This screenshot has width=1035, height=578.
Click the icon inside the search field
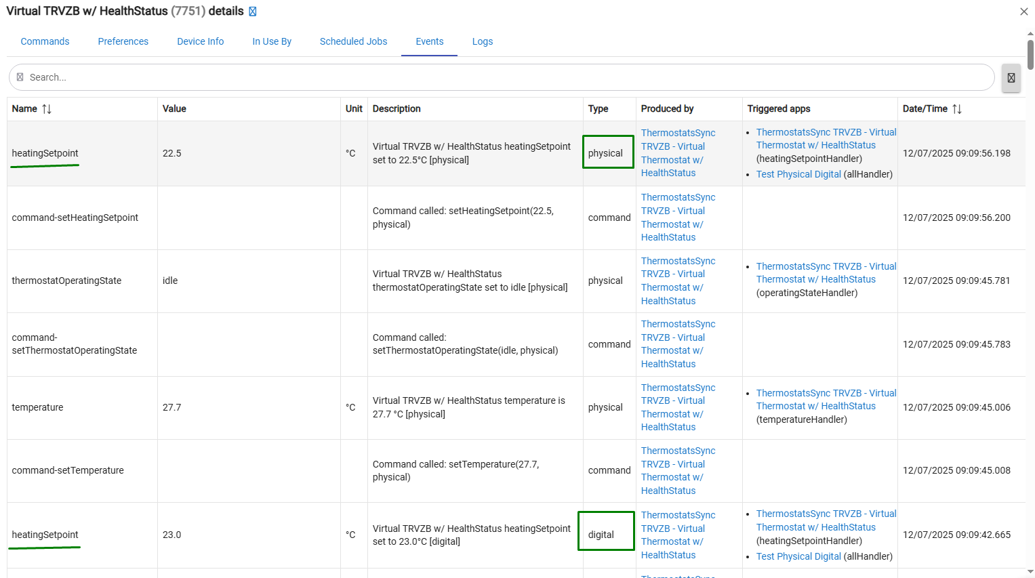pyautogui.click(x=20, y=77)
